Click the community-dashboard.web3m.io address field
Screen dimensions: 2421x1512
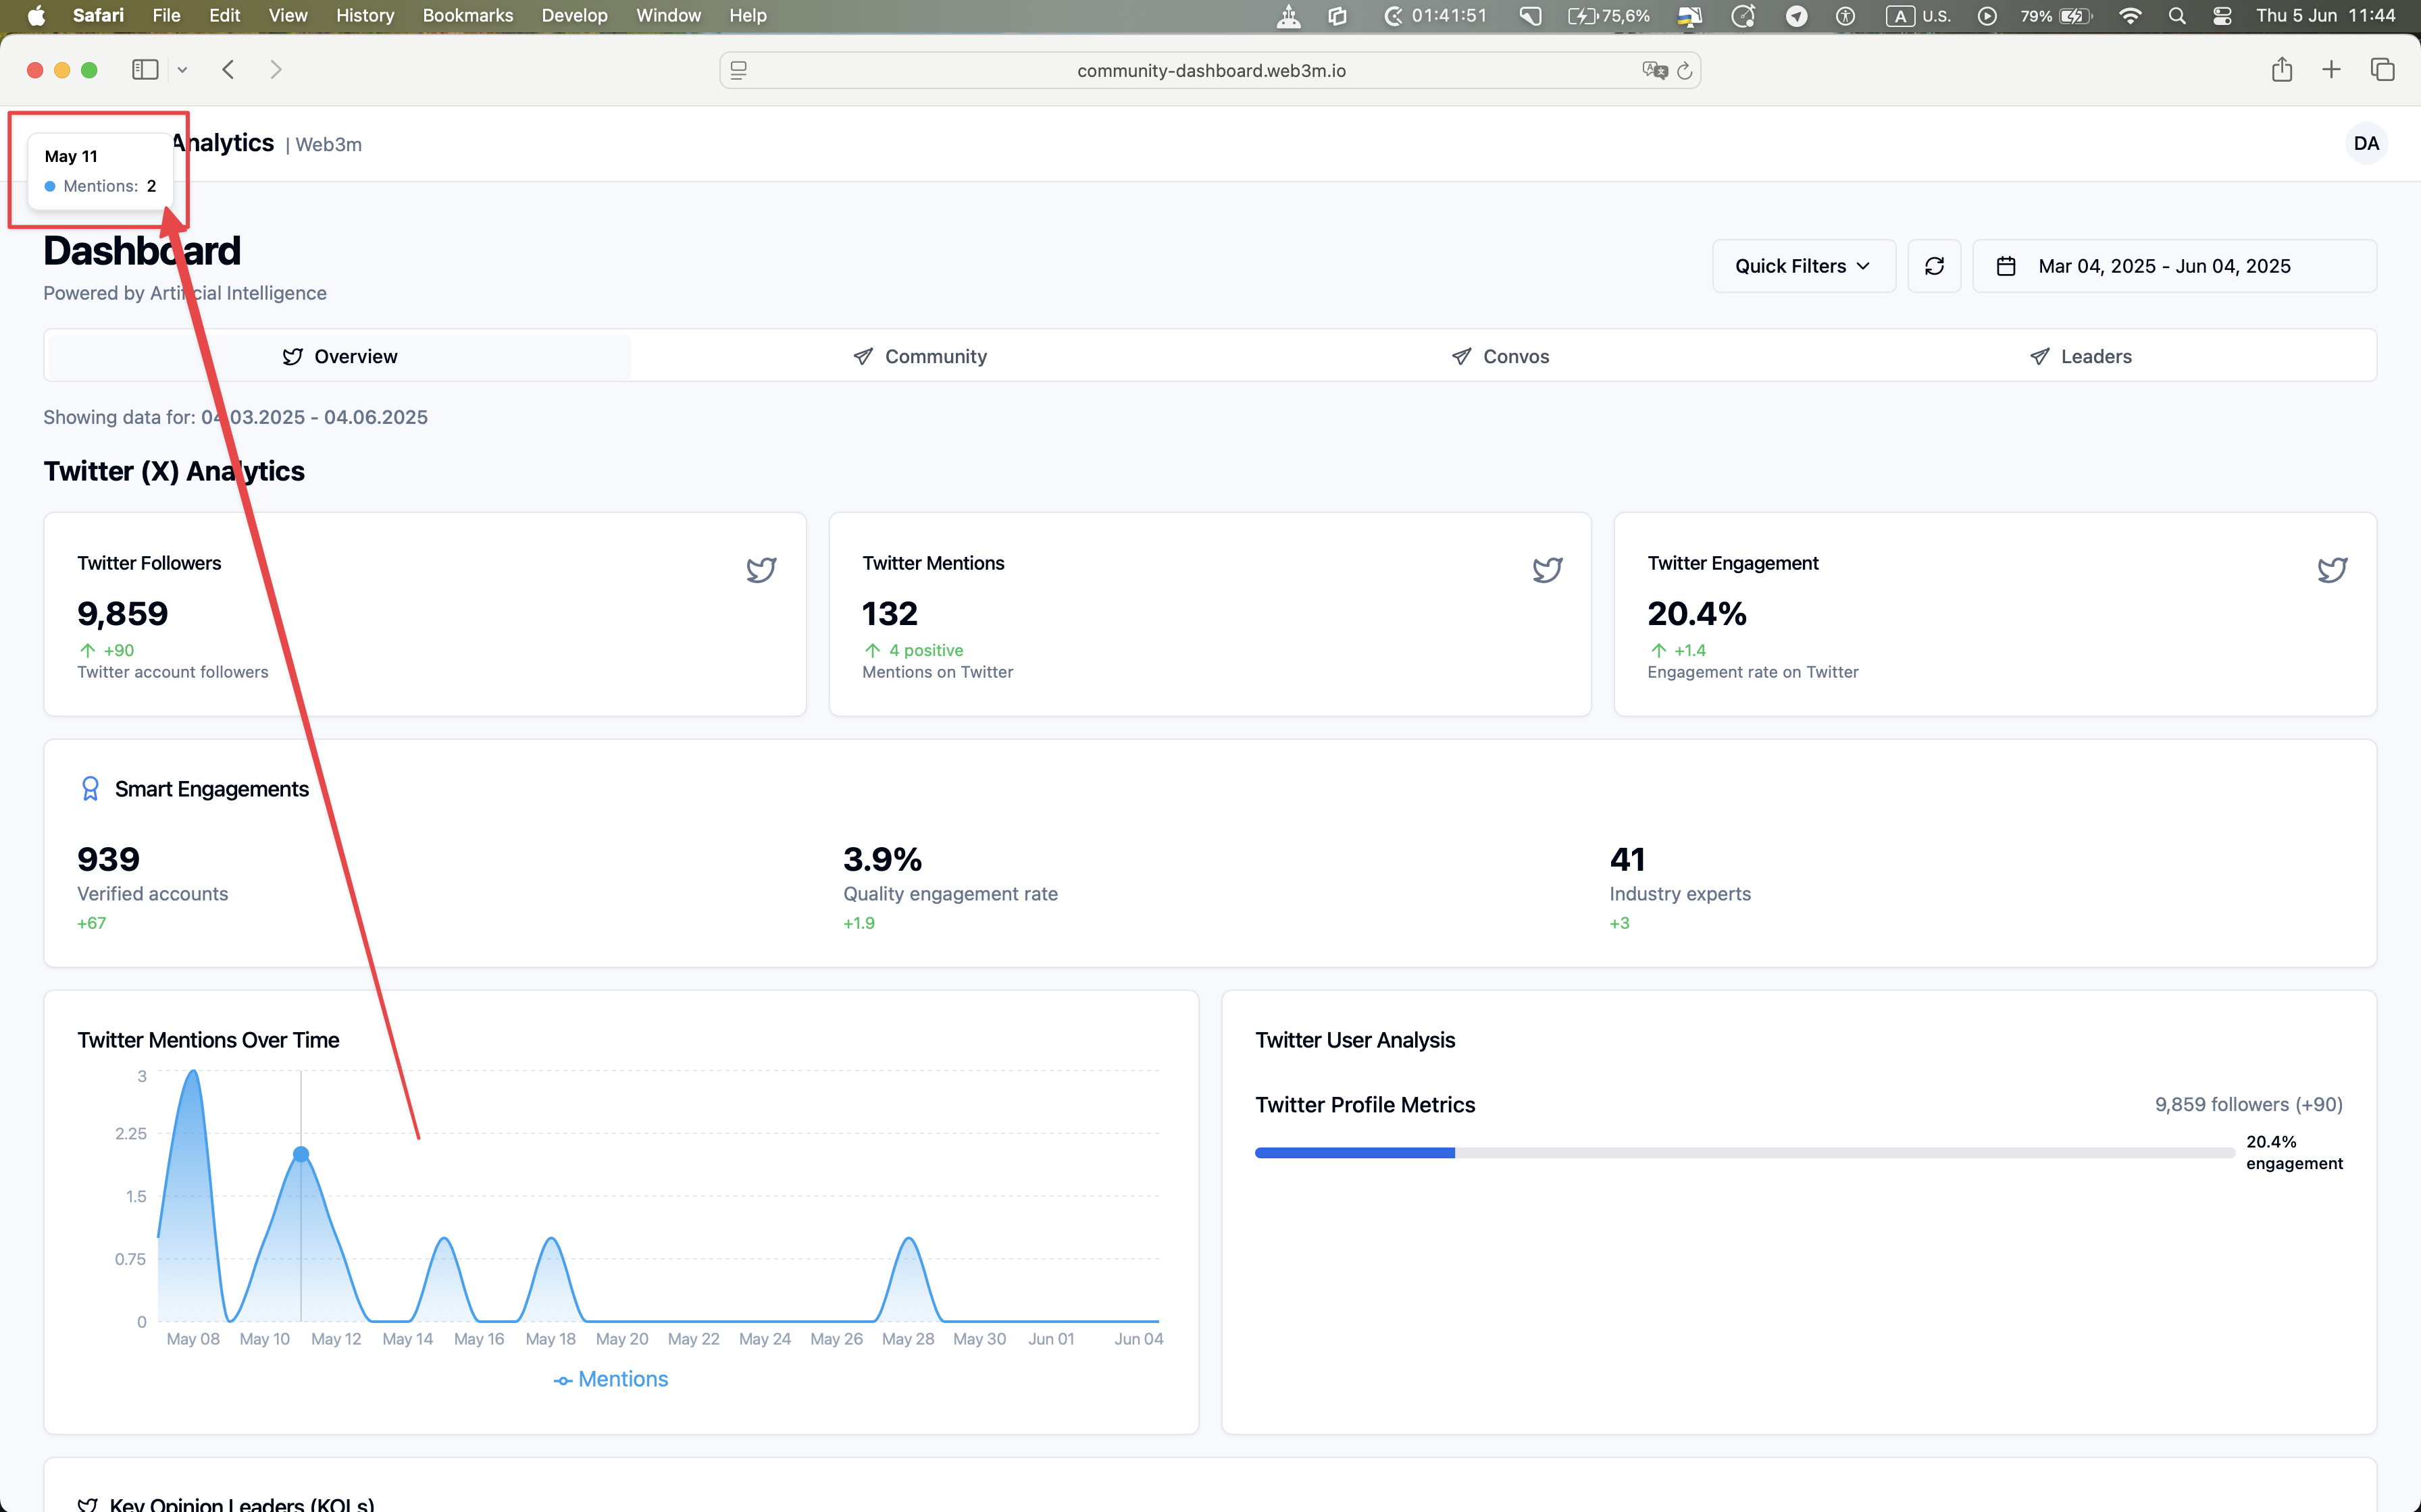1210,70
